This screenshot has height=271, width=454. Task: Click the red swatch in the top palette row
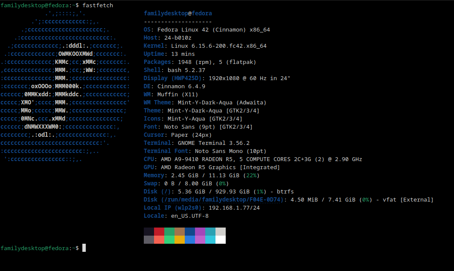159,231
